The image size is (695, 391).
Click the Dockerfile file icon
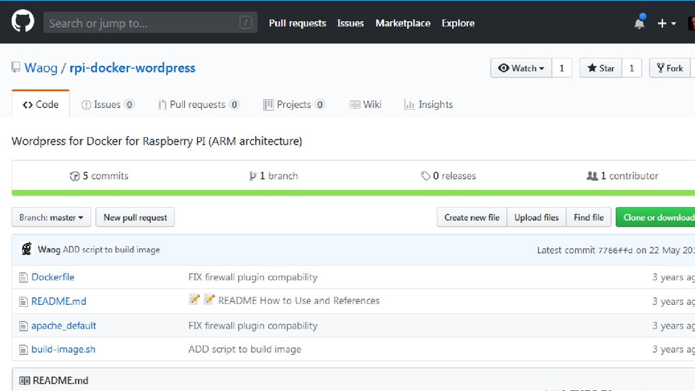23,278
